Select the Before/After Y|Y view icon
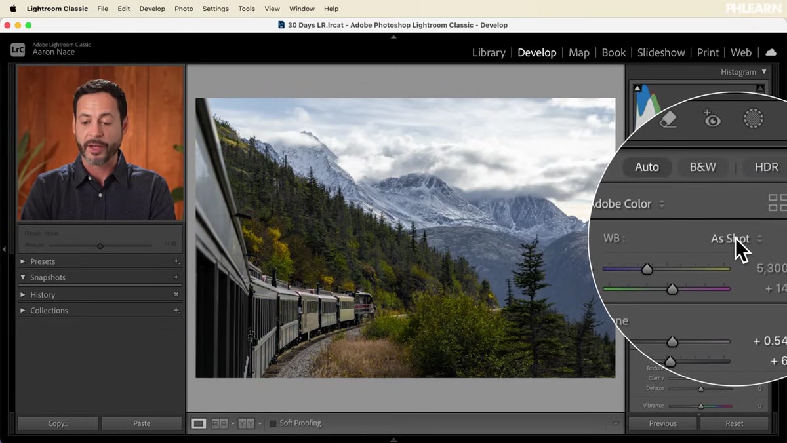 246,423
